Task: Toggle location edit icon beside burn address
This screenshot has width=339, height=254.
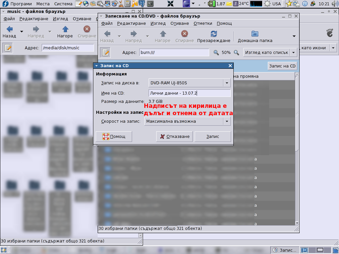Action: [x=105, y=53]
